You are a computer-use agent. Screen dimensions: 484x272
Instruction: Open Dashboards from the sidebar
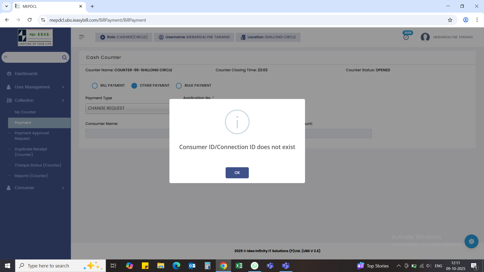click(26, 74)
